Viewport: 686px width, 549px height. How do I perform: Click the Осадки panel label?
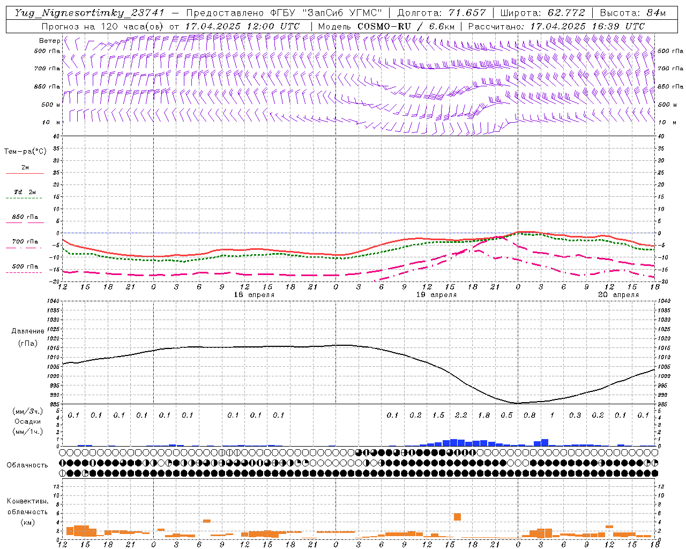point(27,421)
